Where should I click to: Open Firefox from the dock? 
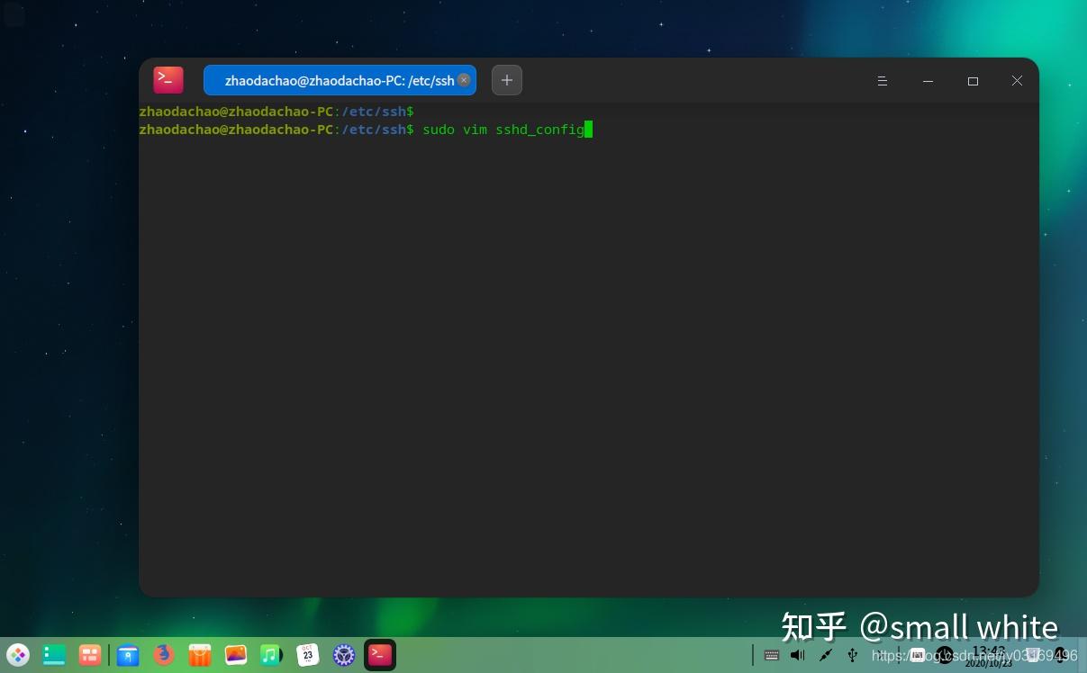(x=163, y=654)
